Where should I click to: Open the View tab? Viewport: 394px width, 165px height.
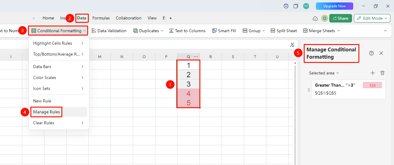point(152,18)
